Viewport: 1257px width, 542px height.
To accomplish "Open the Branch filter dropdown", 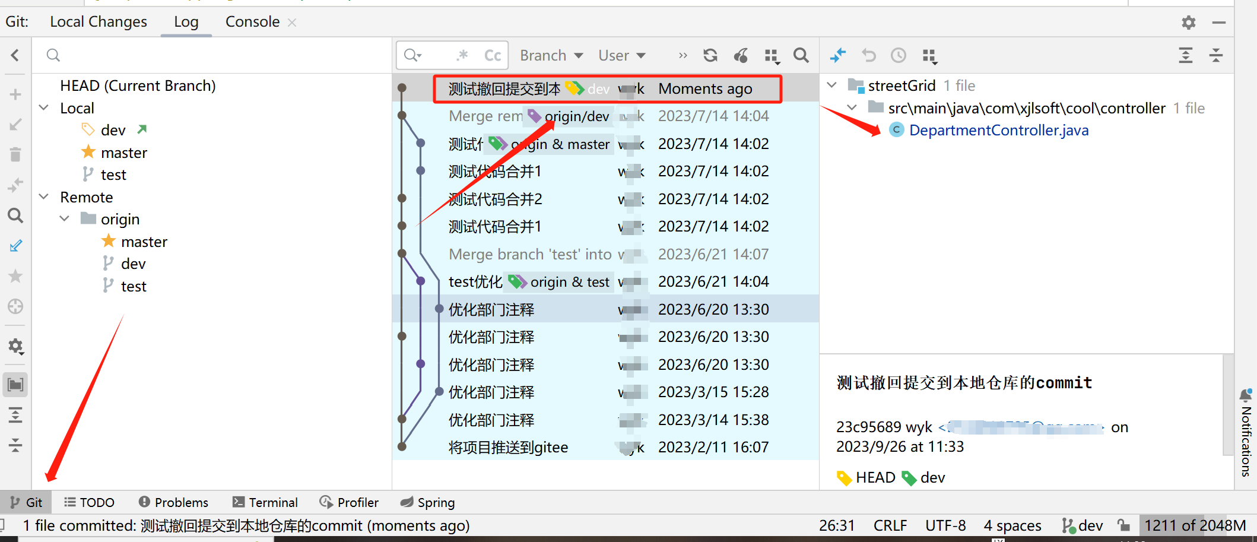I will (550, 55).
